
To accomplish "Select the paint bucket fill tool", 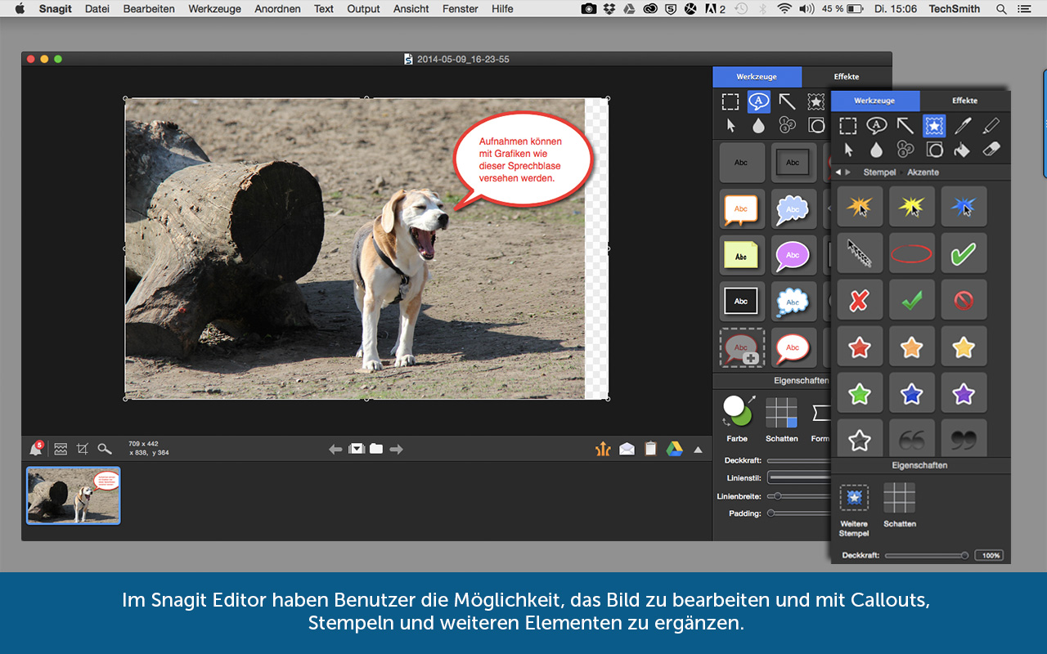I will coord(962,150).
